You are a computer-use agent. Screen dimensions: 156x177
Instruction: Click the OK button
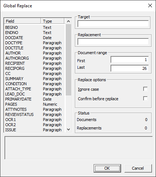(x=107, y=168)
